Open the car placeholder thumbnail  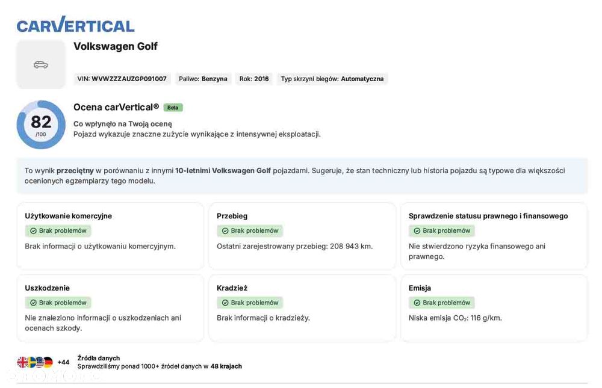[x=41, y=64]
